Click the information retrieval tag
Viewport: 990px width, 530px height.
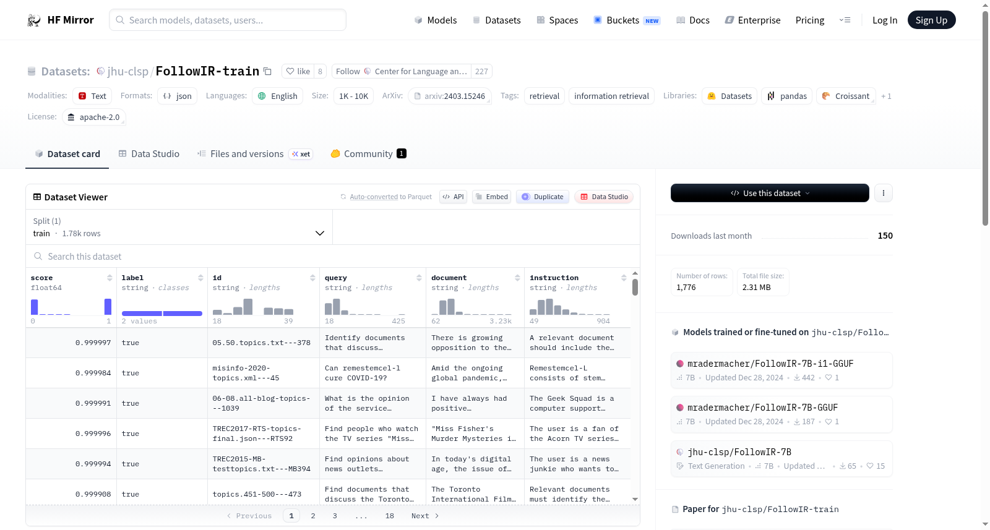611,96
